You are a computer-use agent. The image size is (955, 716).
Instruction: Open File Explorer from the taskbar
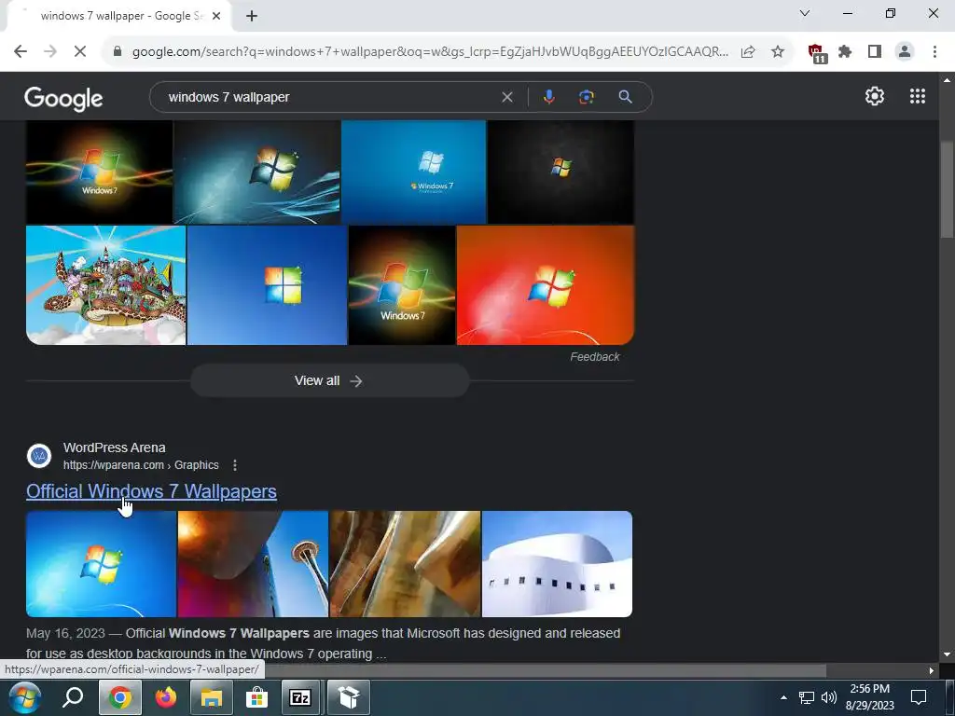[x=212, y=697]
